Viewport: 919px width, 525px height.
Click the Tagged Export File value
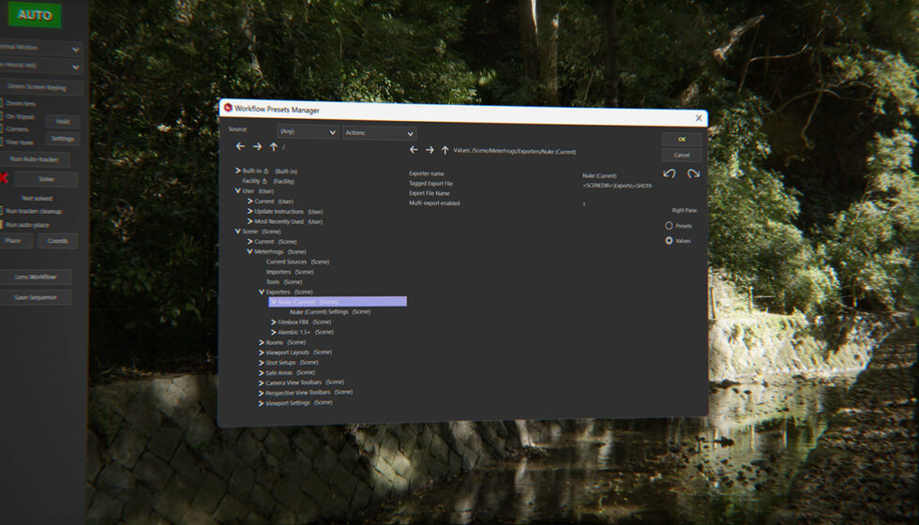pos(617,186)
